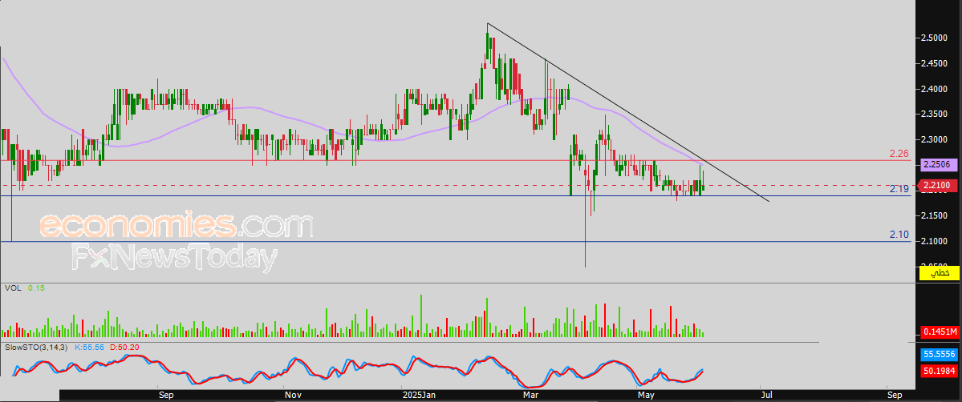Viewport: 962px width, 402px height.
Task: Click the 2.10 support level label
Action: [899, 235]
